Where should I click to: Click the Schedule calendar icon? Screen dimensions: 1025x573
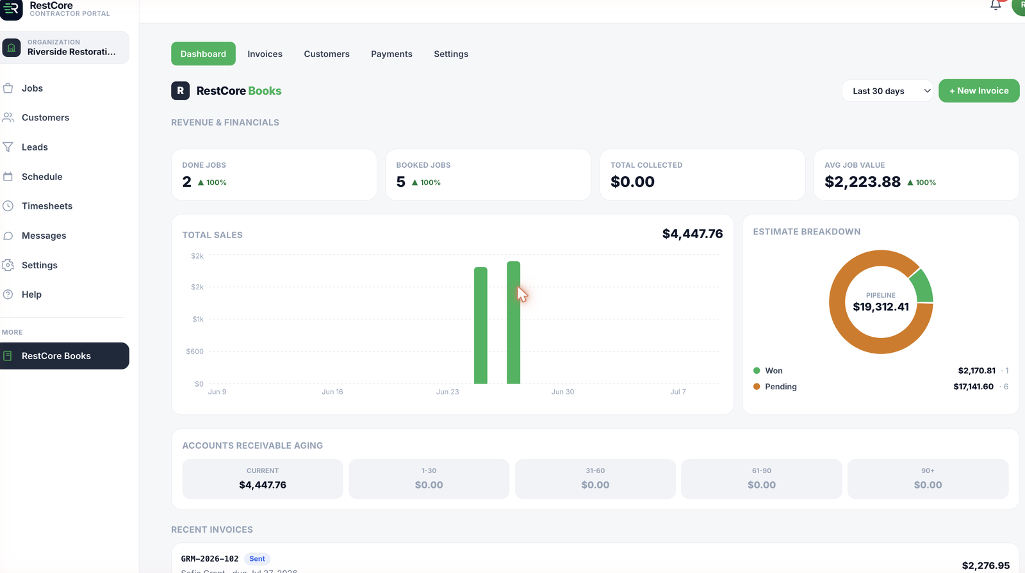[x=8, y=177]
